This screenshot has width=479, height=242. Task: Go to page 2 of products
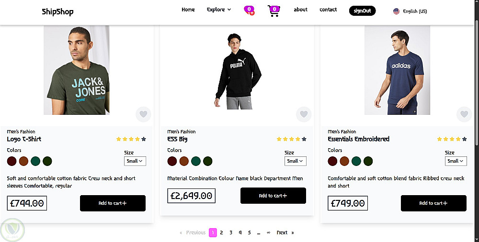click(x=221, y=232)
